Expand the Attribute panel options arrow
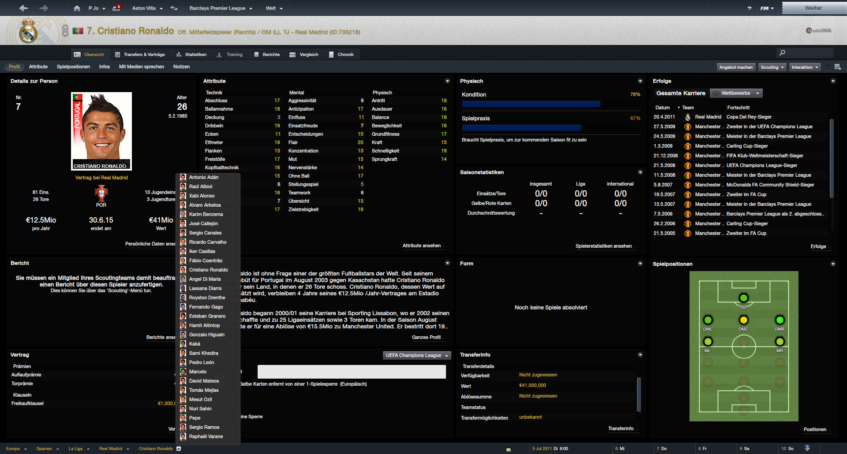 (x=447, y=81)
